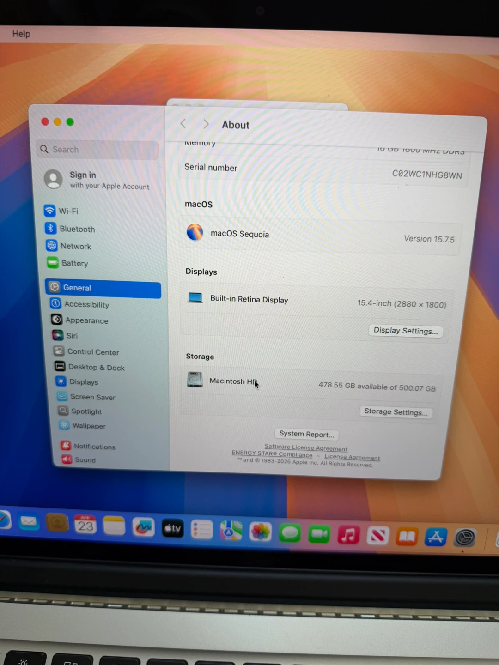Go forward with the right chevron
The image size is (499, 665).
pos(206,124)
